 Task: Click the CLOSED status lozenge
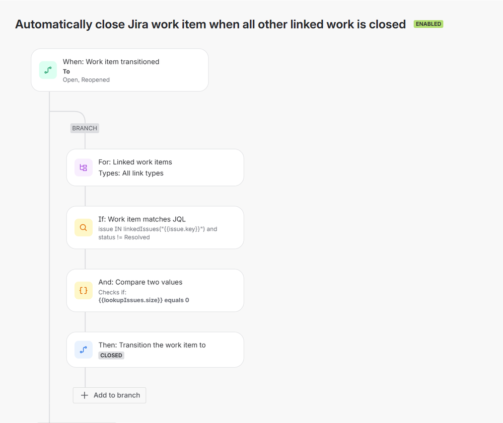111,356
